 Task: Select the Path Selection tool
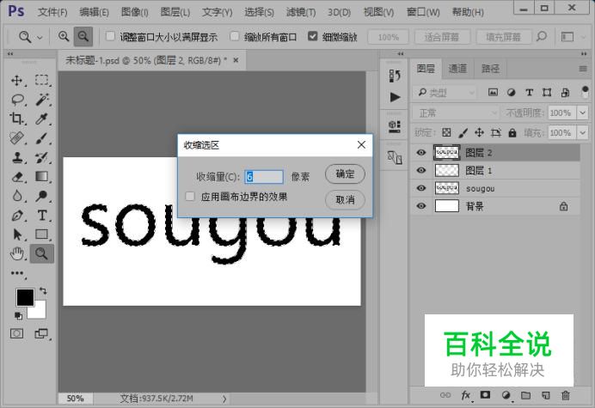pyautogui.click(x=16, y=234)
